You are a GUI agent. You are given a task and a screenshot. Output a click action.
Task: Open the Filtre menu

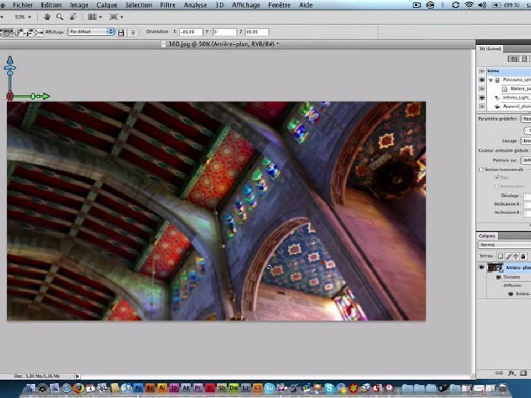tap(168, 5)
